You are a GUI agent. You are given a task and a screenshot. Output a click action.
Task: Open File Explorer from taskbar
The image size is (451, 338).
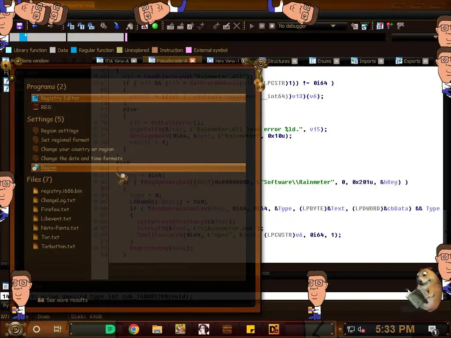[157, 329]
